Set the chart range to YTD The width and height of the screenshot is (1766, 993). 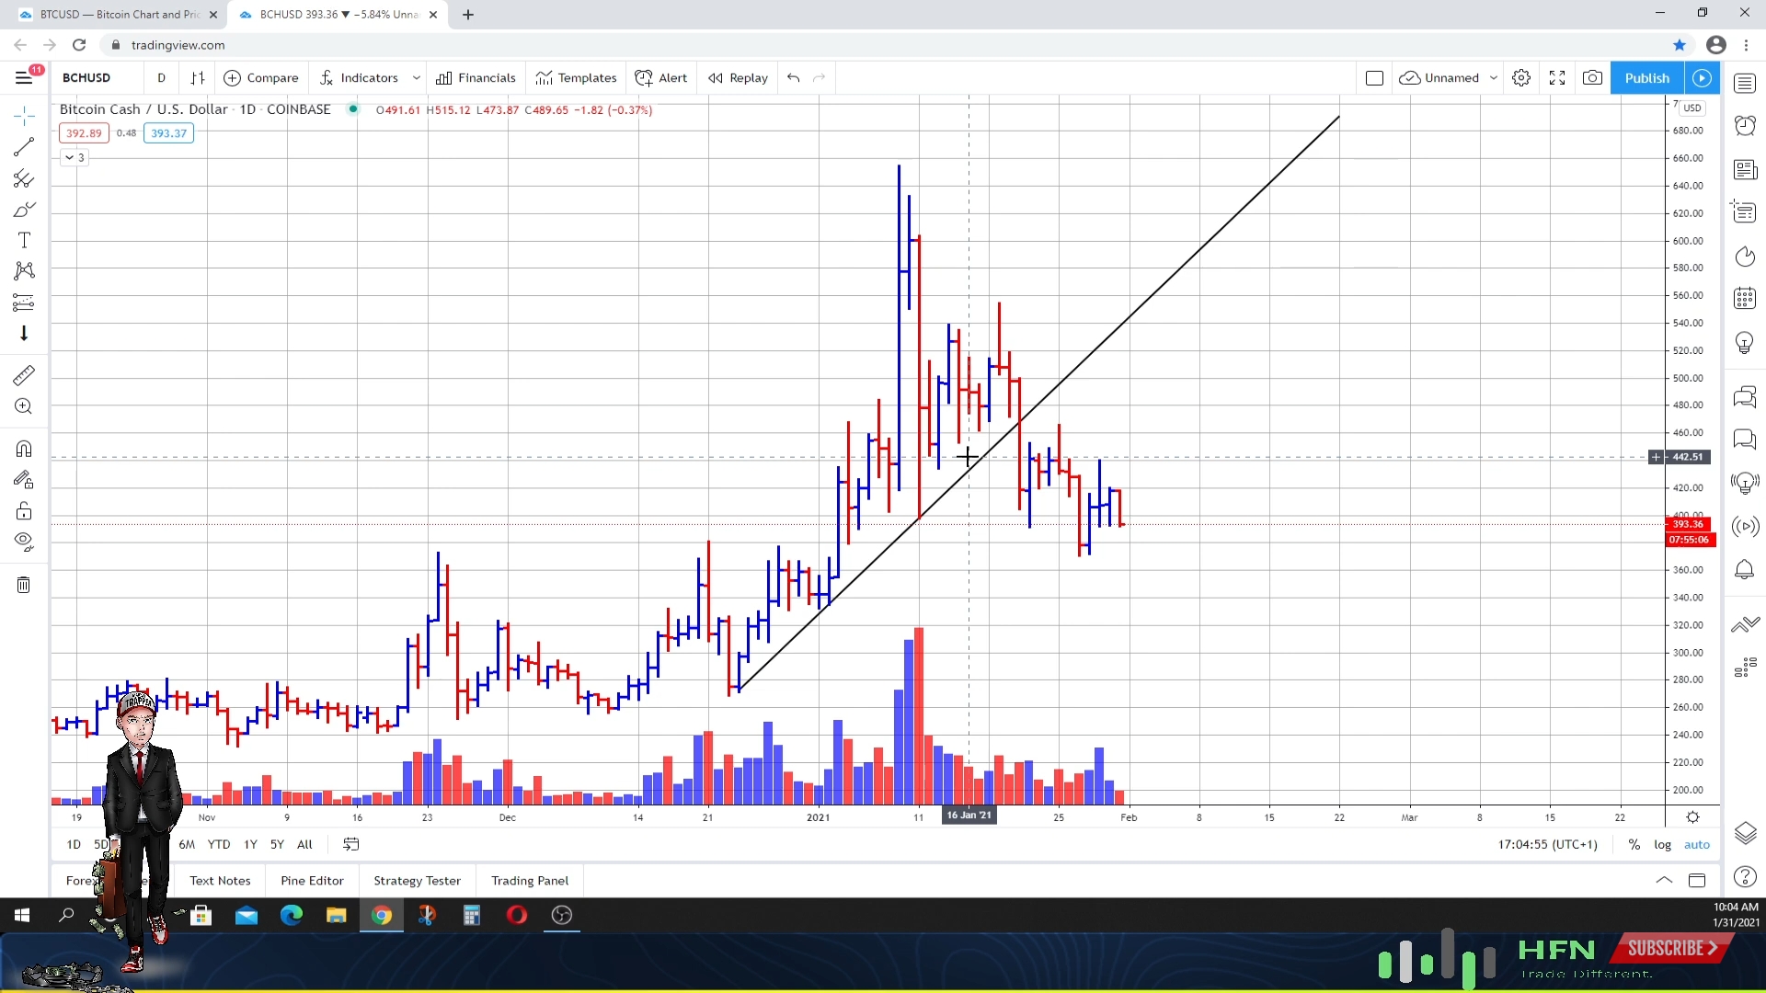[x=219, y=845]
